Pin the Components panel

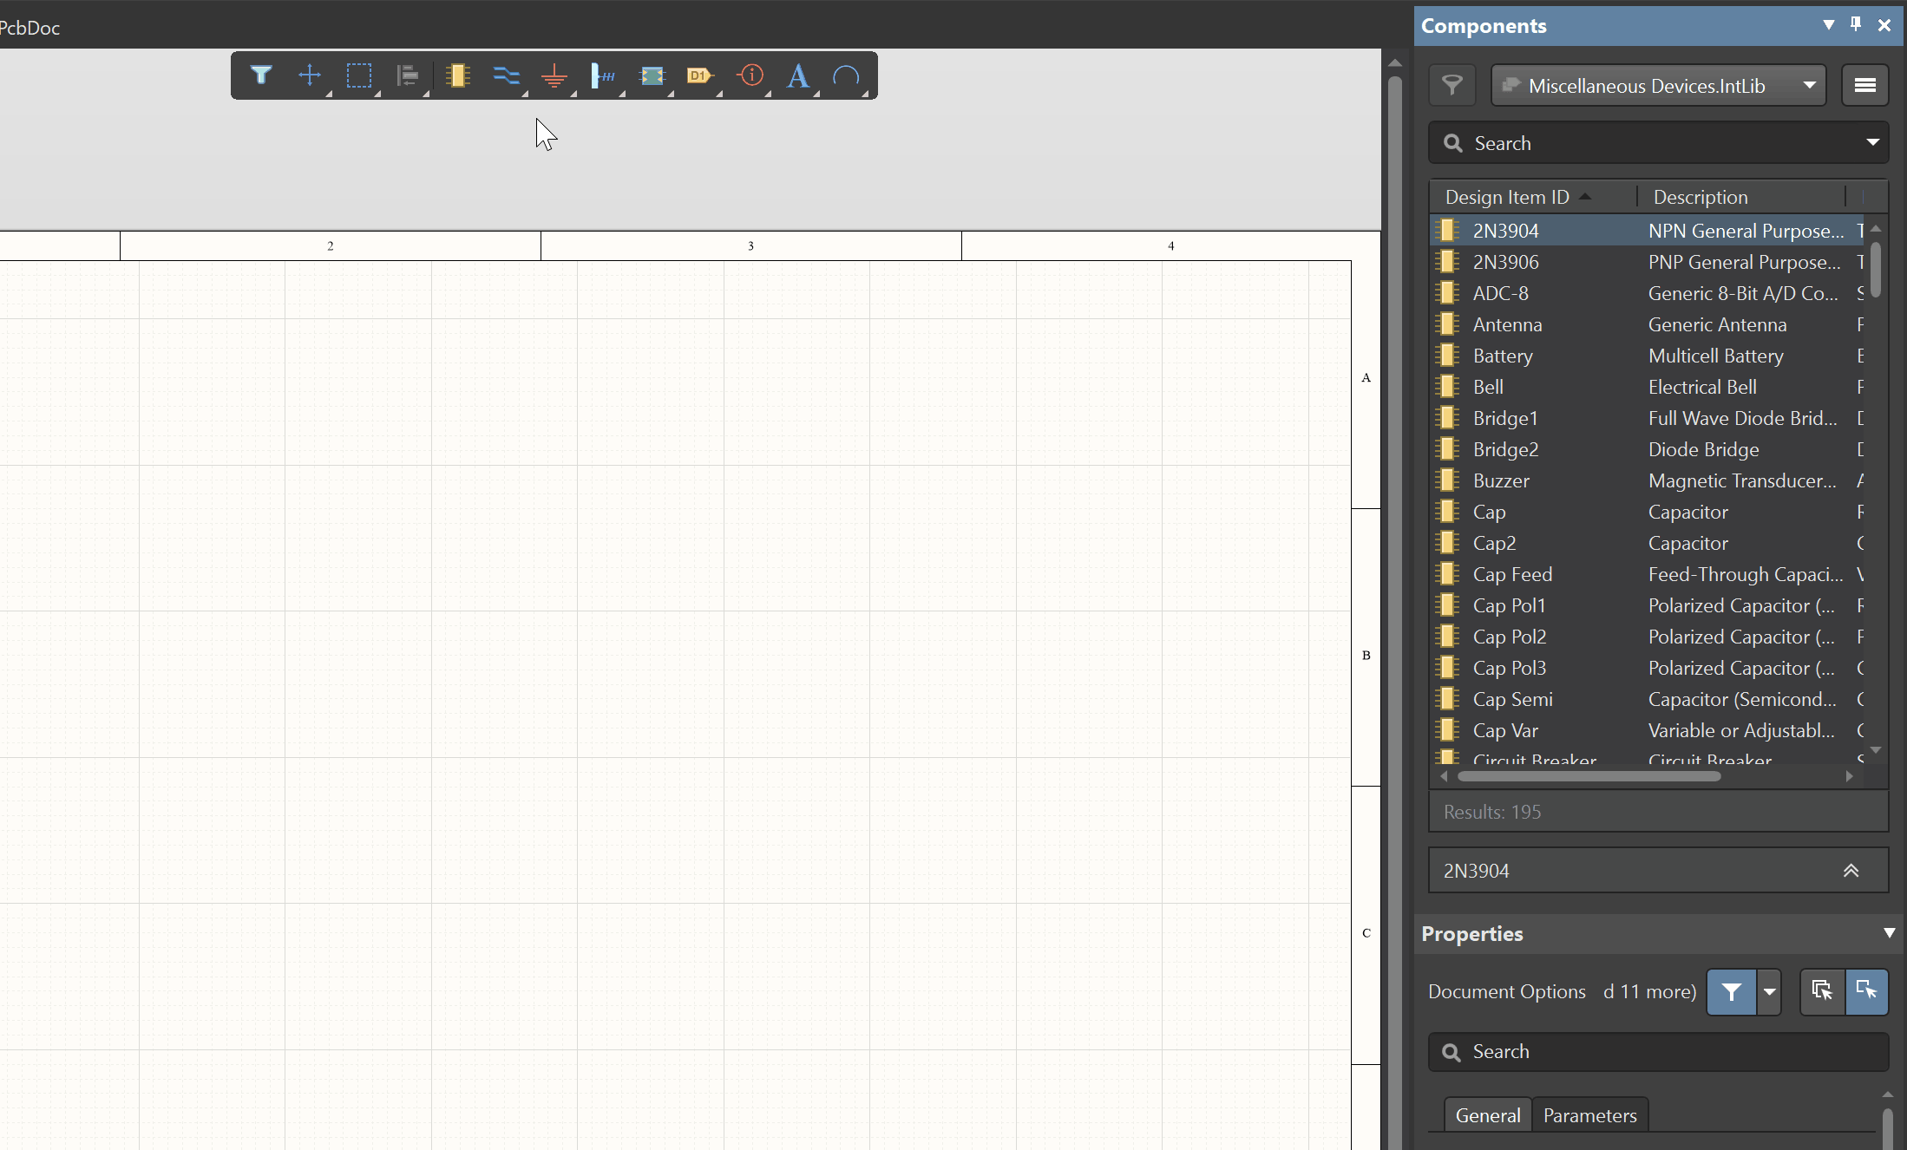pyautogui.click(x=1856, y=24)
